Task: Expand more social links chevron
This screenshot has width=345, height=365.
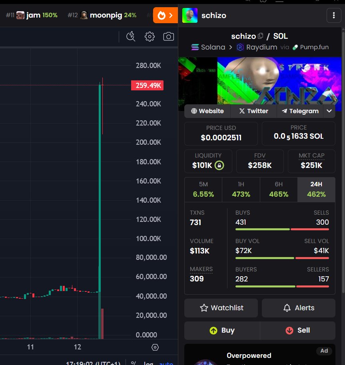Action: 329,111
